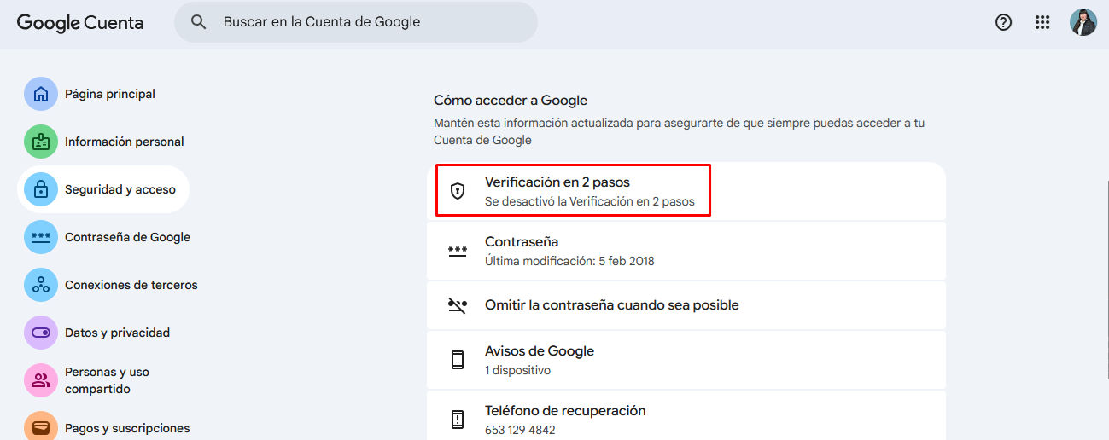Viewport: 1109px width, 440px height.
Task: Click the Página principal home icon
Action: pos(41,95)
